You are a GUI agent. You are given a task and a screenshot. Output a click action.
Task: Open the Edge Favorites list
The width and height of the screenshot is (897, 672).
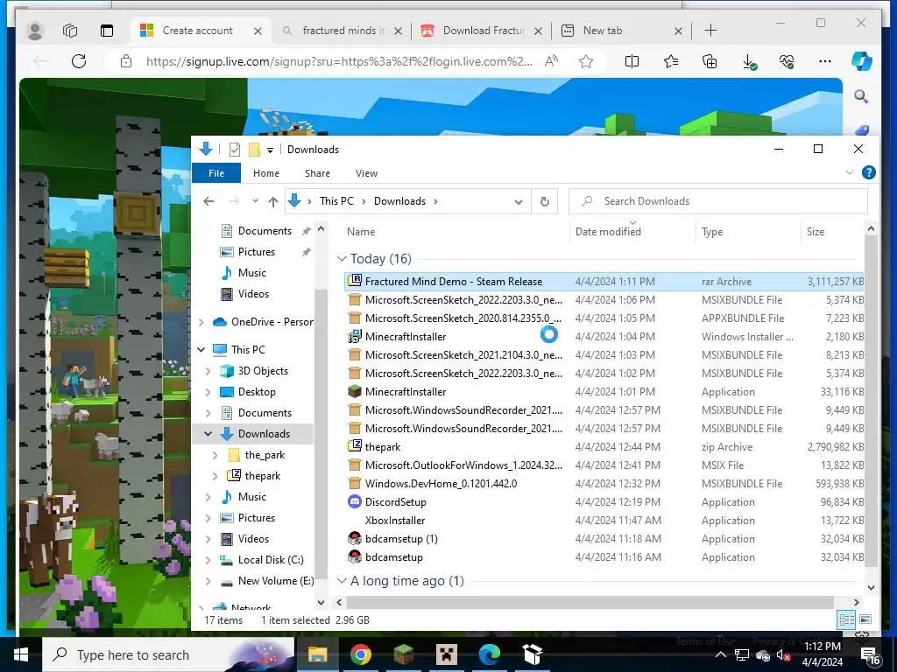click(671, 61)
